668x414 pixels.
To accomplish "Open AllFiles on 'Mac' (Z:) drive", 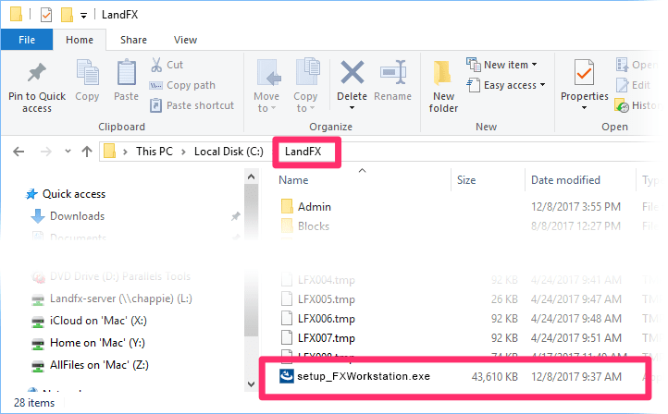I will [99, 365].
